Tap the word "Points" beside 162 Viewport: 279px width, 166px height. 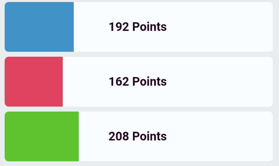tap(149, 82)
